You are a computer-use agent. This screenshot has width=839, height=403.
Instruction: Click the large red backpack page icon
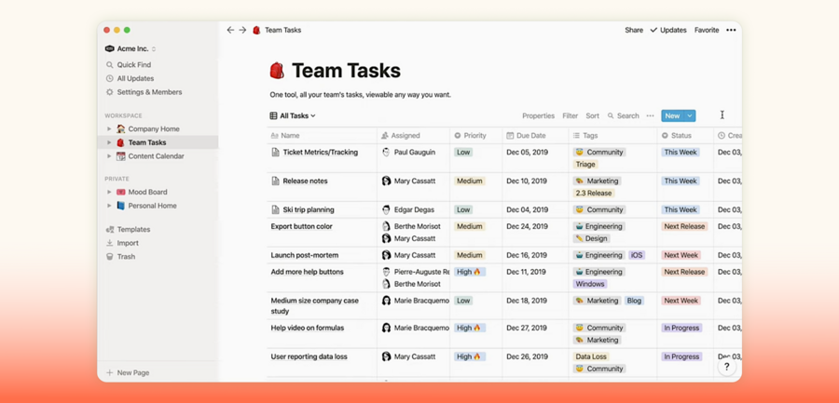[277, 71]
